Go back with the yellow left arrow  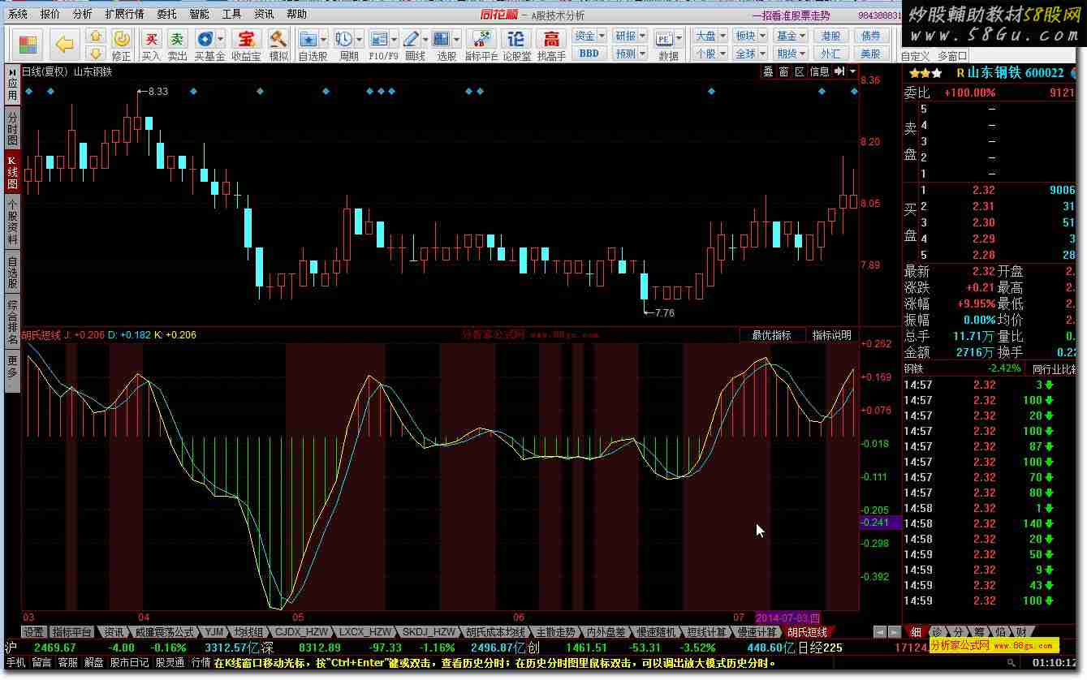[65, 45]
